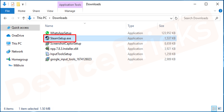Screen dimensions: 224x112
Task: Select the npp.7.8.3.Installer.x64 file icon
Action: pyautogui.click(x=47, y=49)
